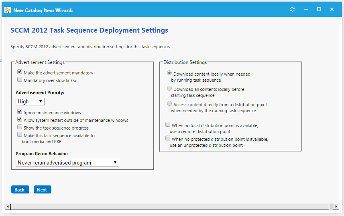This screenshot has height=216, width=344.
Task: Expand the Program Rerun Behavior dropdown
Action: pos(67,163)
